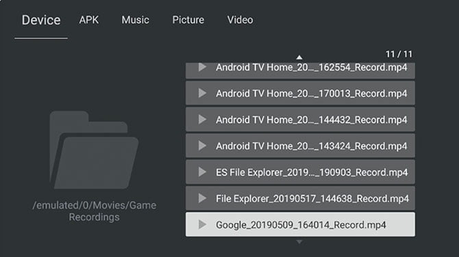
Task: Open Android TV Home_20..._170013_Record.mp4
Action: [x=300, y=93]
